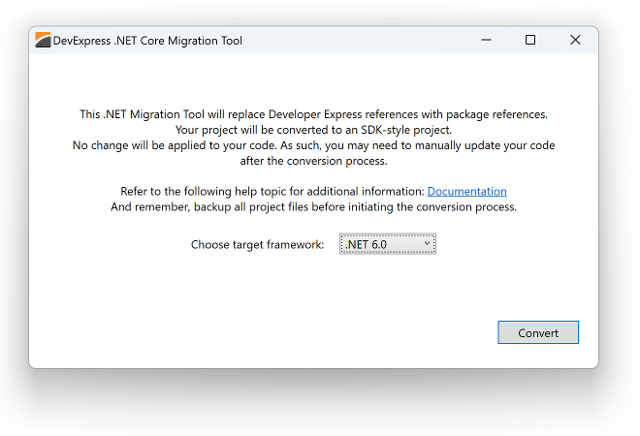
Task: Click the 'backup all project files' reminder text
Action: (313, 206)
